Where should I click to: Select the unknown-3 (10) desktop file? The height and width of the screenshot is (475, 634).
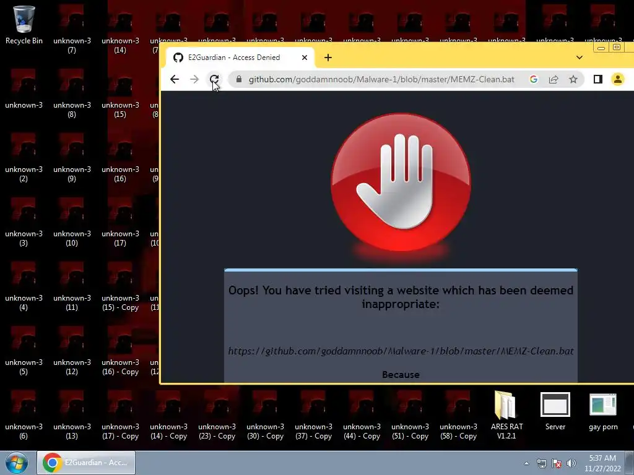click(72, 222)
